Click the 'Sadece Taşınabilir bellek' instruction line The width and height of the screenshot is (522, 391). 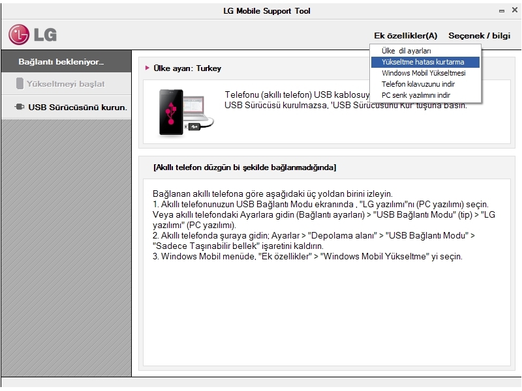pyautogui.click(x=238, y=246)
